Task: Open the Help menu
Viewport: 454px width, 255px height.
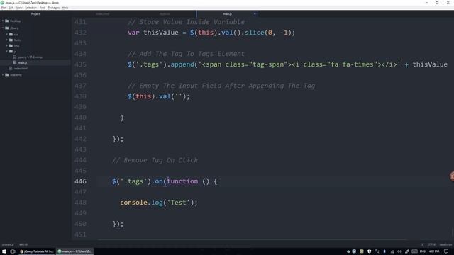Action: point(65,8)
